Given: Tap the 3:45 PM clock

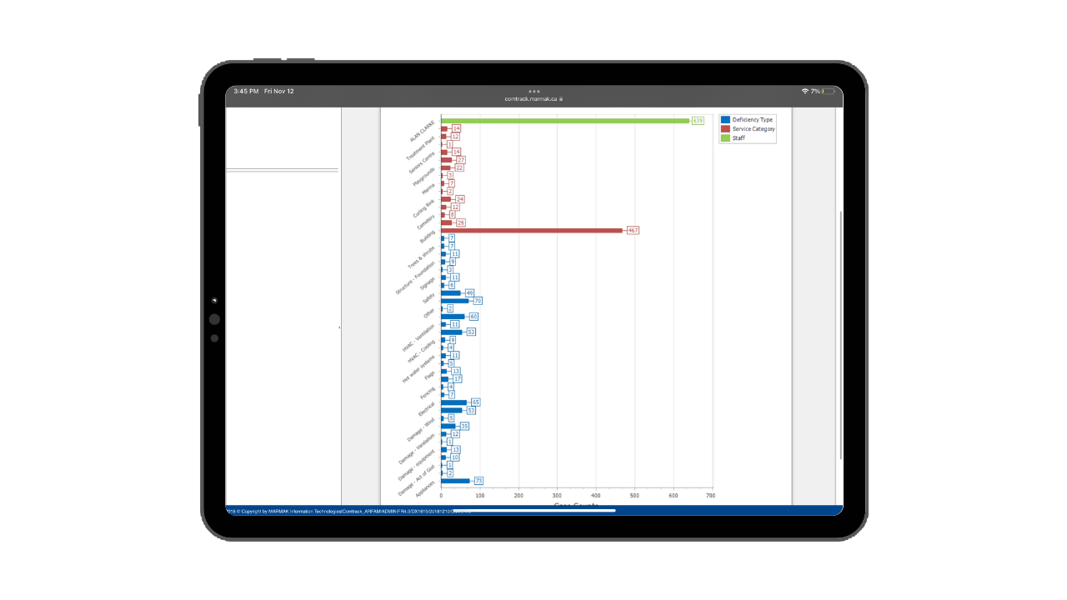Looking at the screenshot, I should 246,91.
